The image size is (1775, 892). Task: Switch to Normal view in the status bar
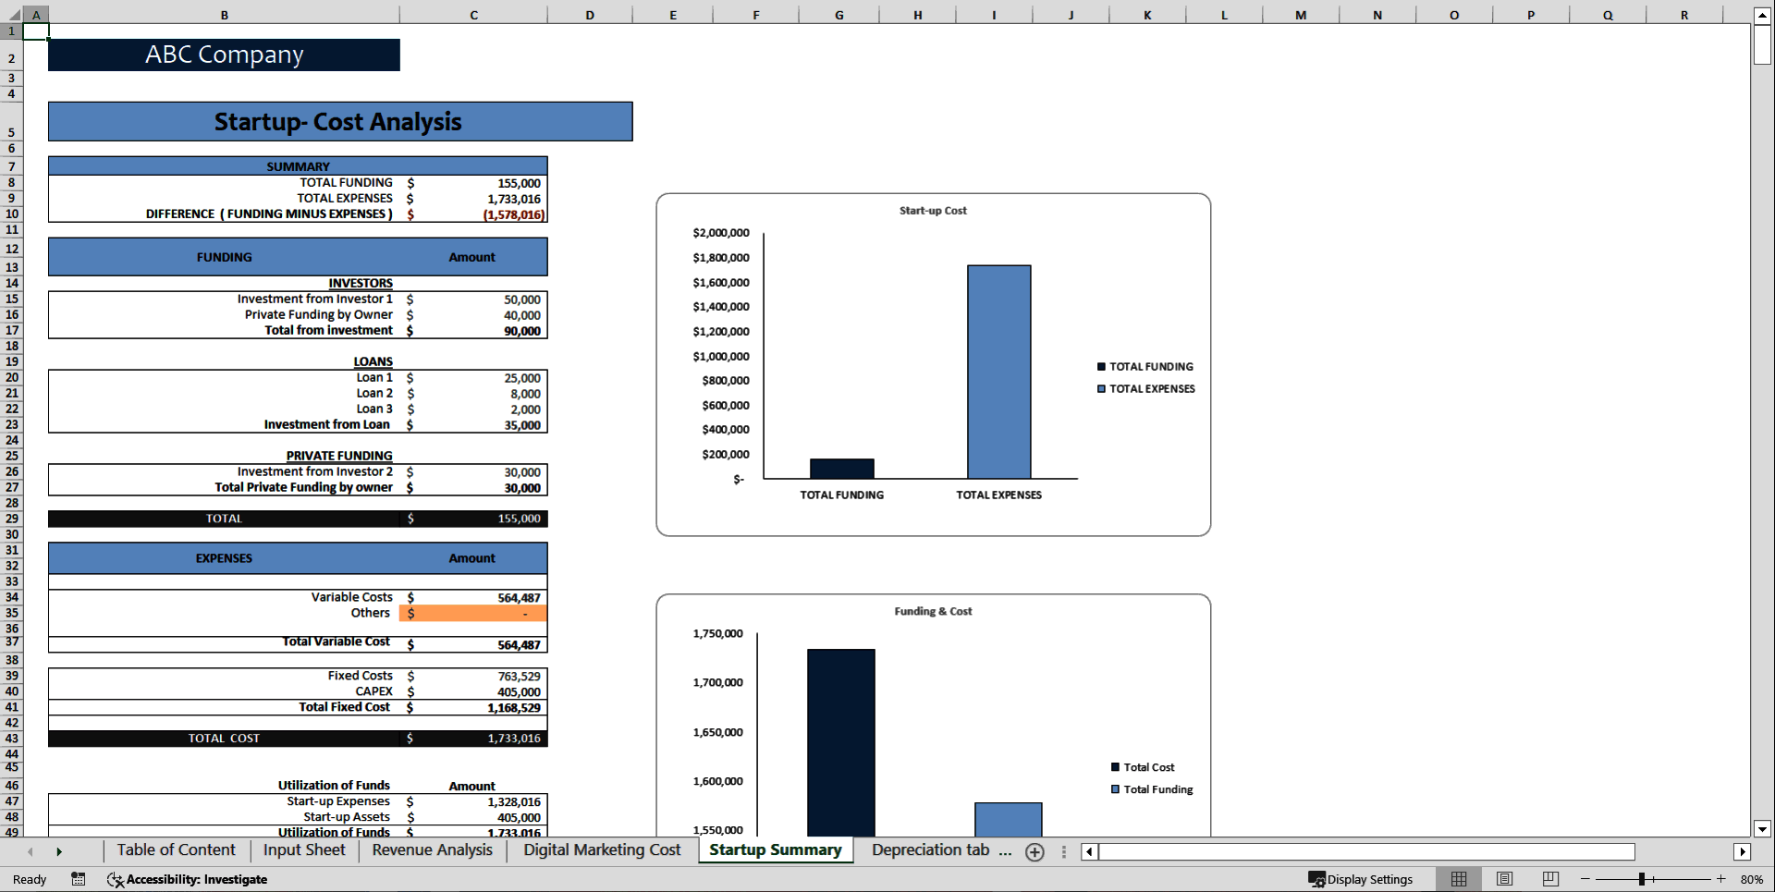point(1460,879)
